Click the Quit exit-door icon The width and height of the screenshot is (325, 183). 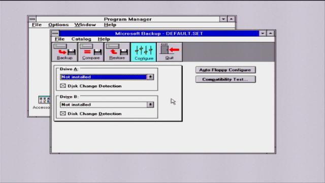click(169, 52)
